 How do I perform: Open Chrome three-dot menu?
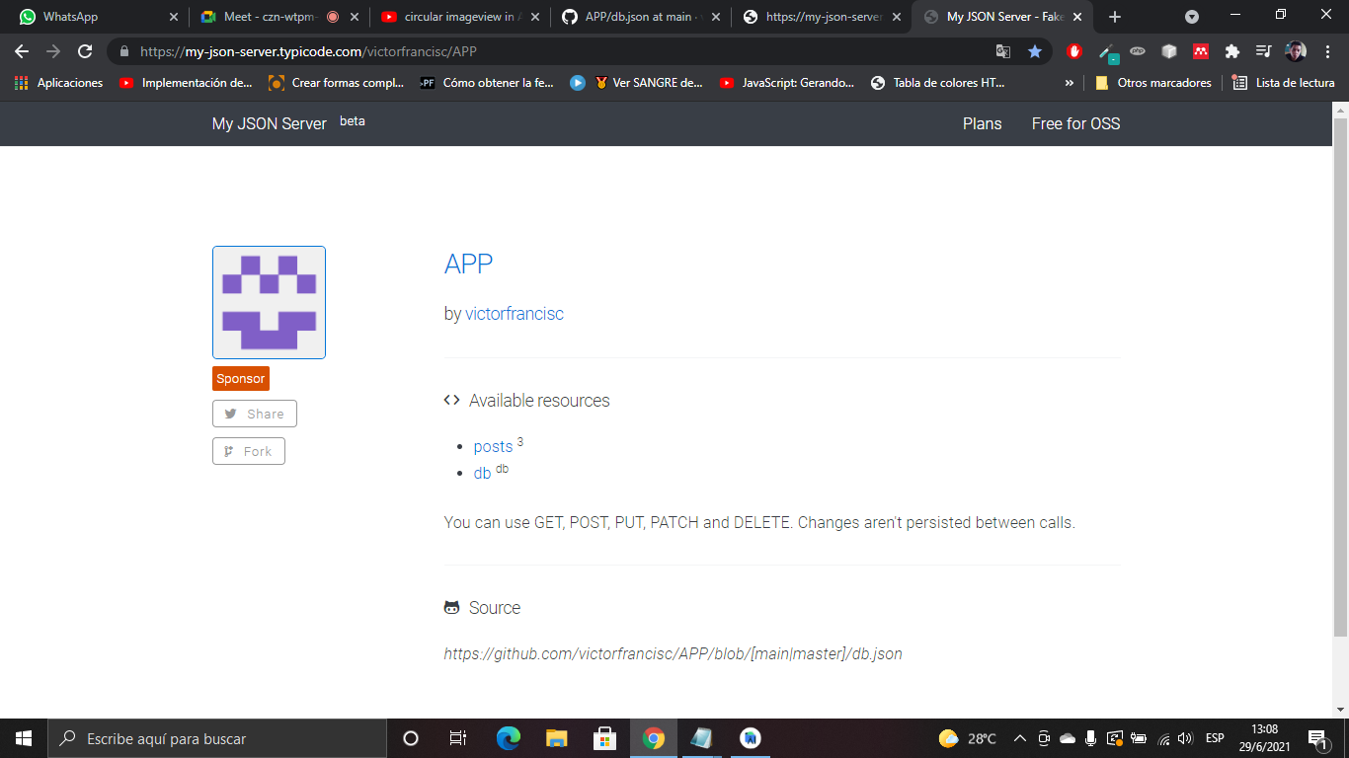(1328, 51)
